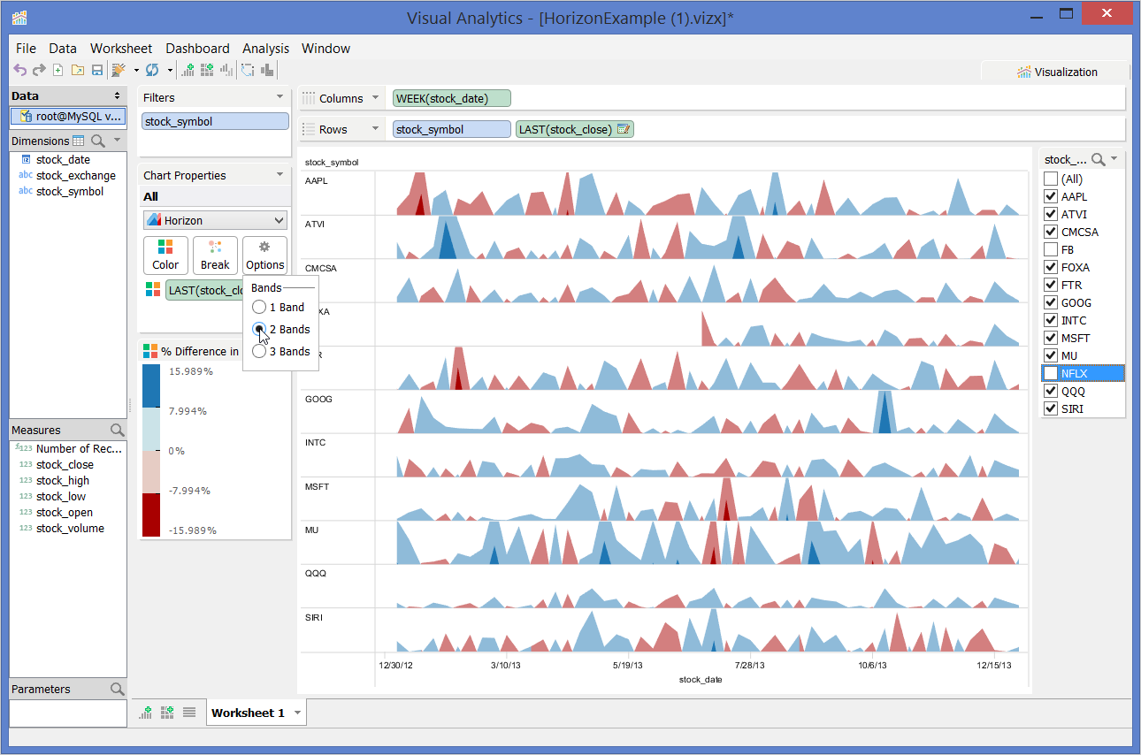1141x755 pixels.
Task: Open the File menu
Action: pos(26,49)
